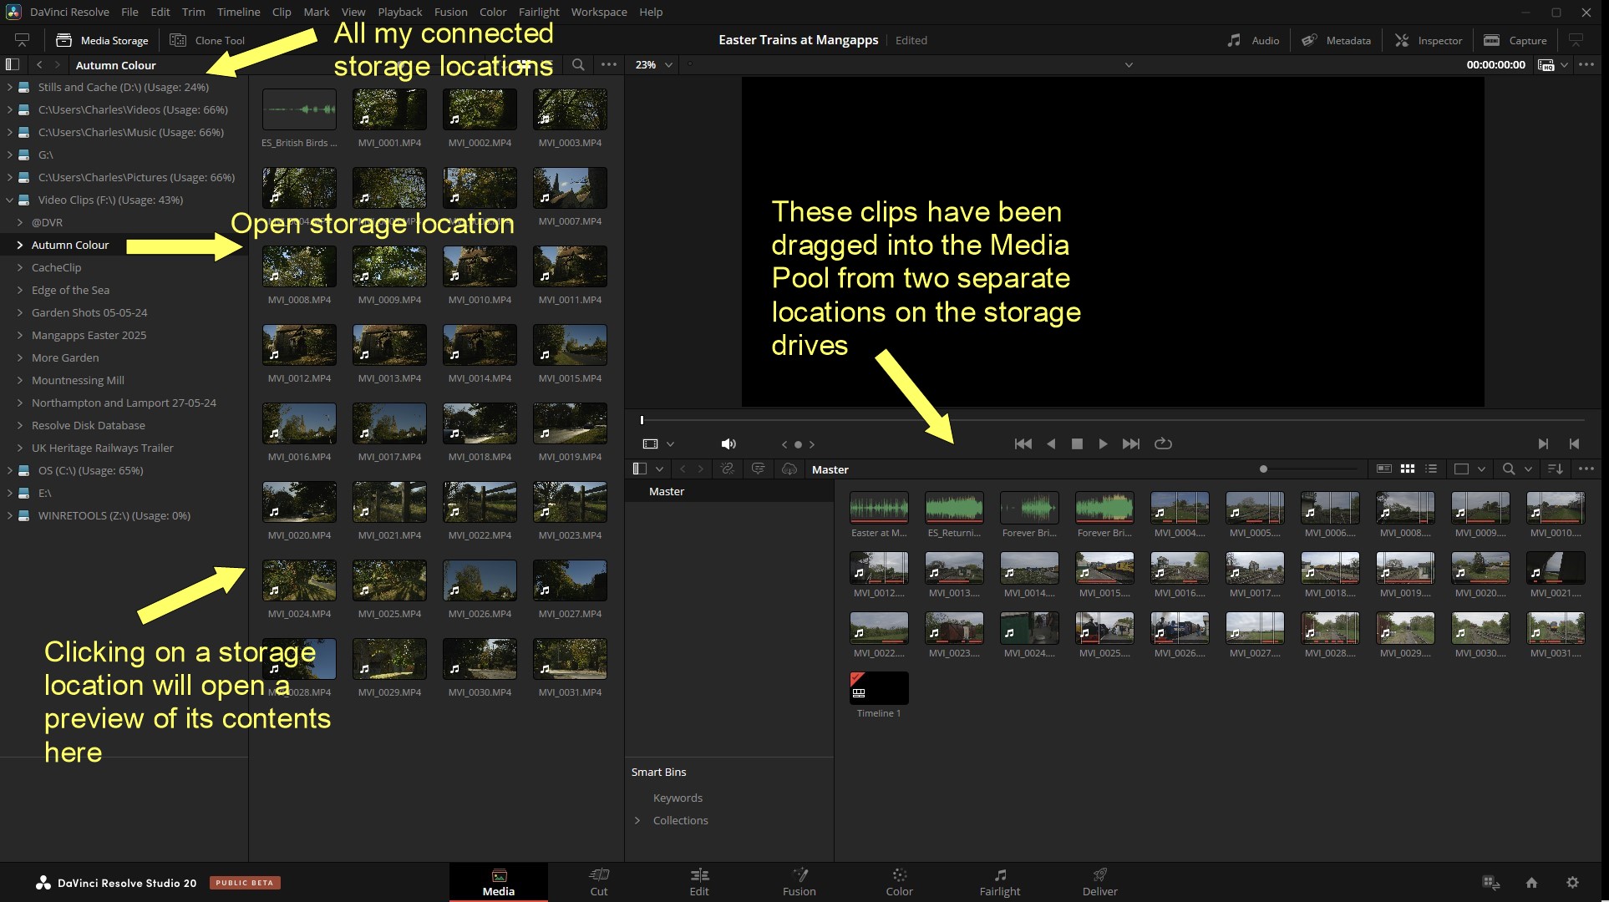Screen dimensions: 1609x902
Task: Switch media pool to metadata view
Action: [1383, 469]
